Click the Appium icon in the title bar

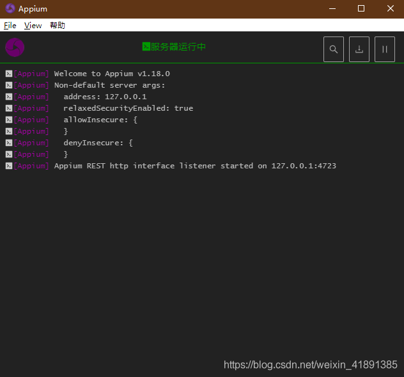tap(10, 8)
